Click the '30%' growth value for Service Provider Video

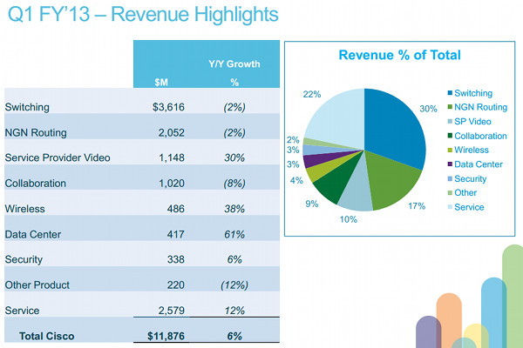[234, 157]
